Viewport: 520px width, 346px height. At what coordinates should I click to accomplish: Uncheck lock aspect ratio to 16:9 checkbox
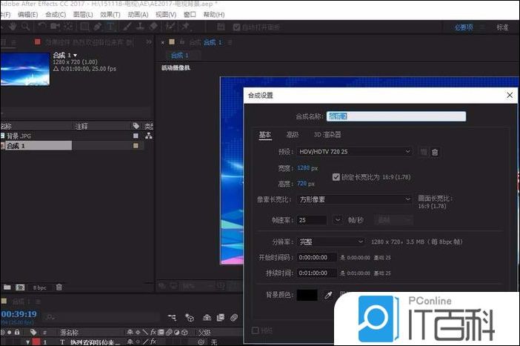coord(336,177)
